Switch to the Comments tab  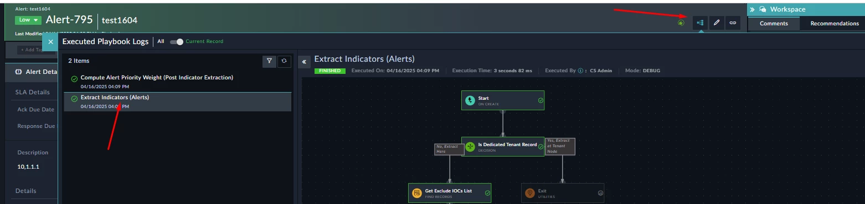click(774, 23)
